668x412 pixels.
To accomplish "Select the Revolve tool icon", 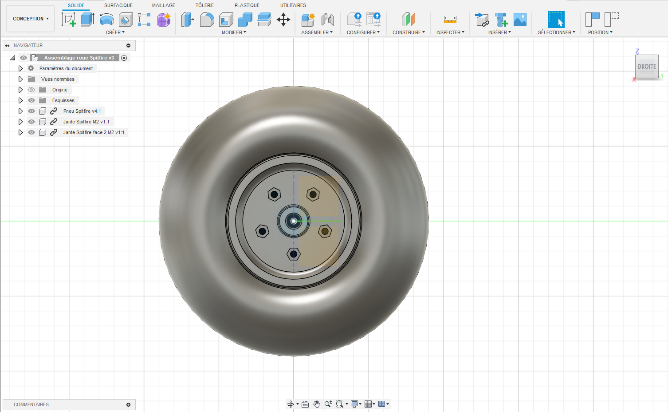I will click(x=106, y=20).
